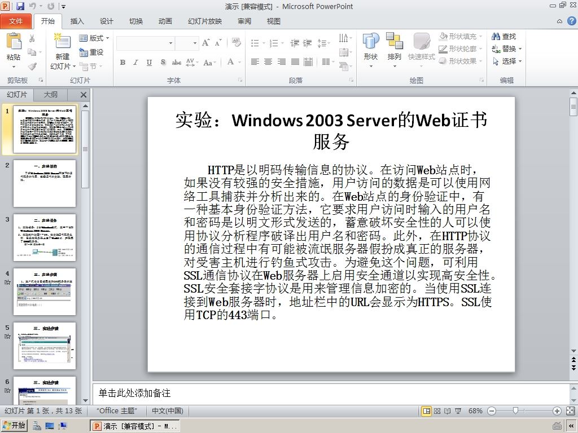Switch to Reading view icon

click(x=447, y=411)
